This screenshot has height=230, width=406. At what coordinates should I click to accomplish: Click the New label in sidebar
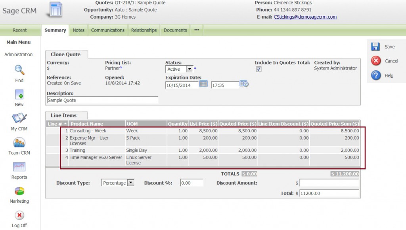tap(19, 105)
